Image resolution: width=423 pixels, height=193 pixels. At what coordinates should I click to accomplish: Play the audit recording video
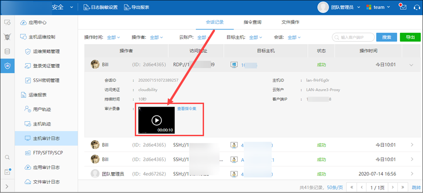pos(156,120)
